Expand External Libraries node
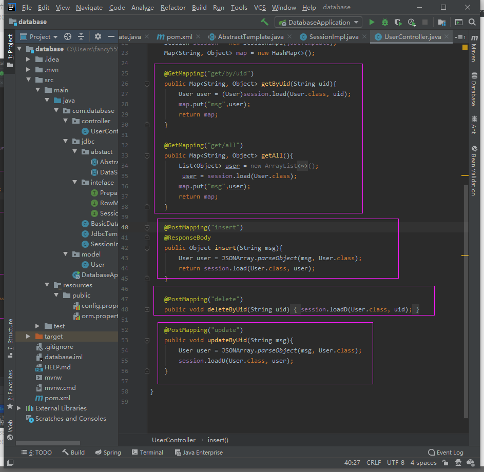Viewport: 484px width, 472px height. point(19,408)
